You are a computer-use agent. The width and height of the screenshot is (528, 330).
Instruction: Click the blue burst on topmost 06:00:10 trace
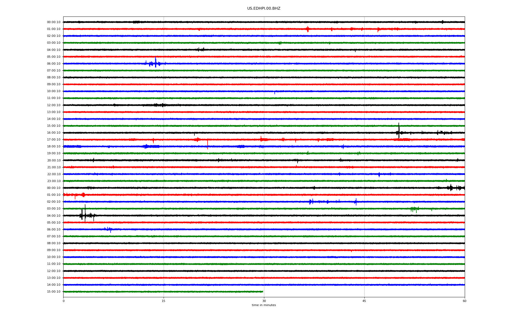155,63
